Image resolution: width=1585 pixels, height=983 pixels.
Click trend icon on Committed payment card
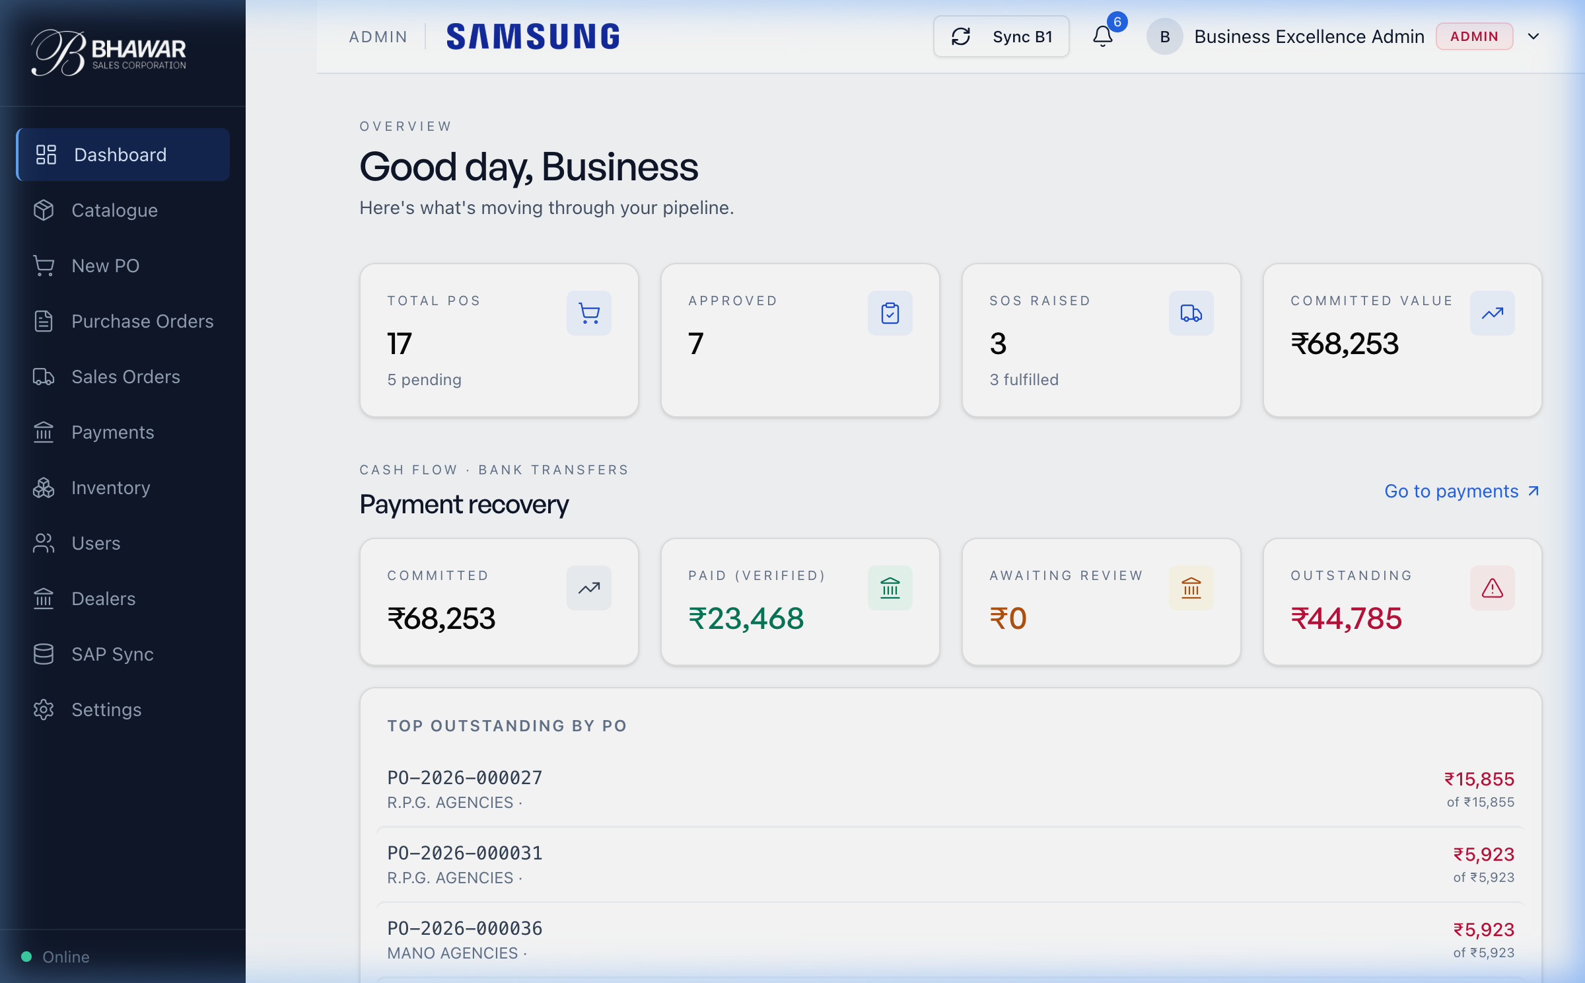point(589,588)
